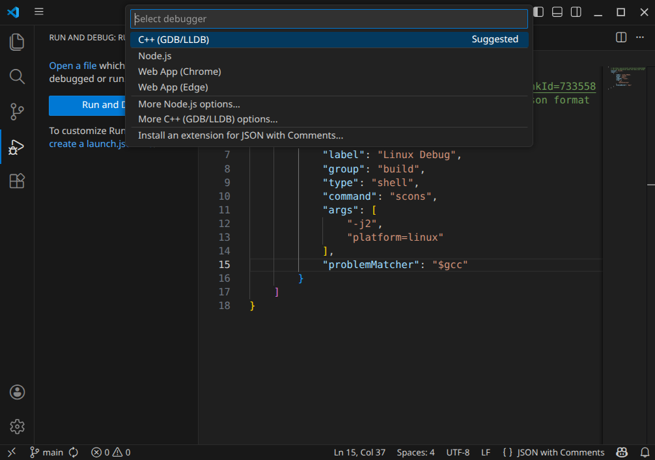Viewport: 655px width, 460px height.
Task: Open the editor More Actions ellipsis
Action: click(x=640, y=38)
